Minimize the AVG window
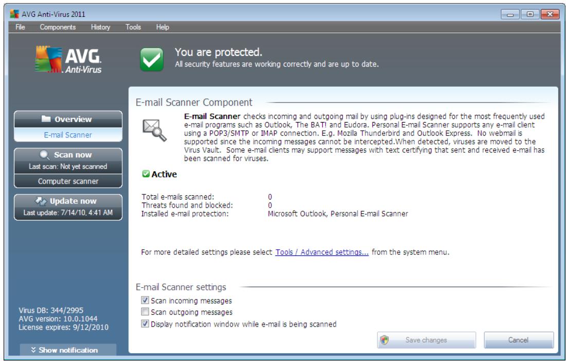 click(510, 14)
